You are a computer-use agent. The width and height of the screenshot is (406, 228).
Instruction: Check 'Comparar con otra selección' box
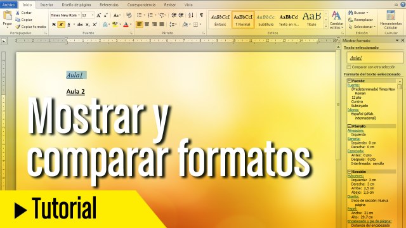point(349,67)
